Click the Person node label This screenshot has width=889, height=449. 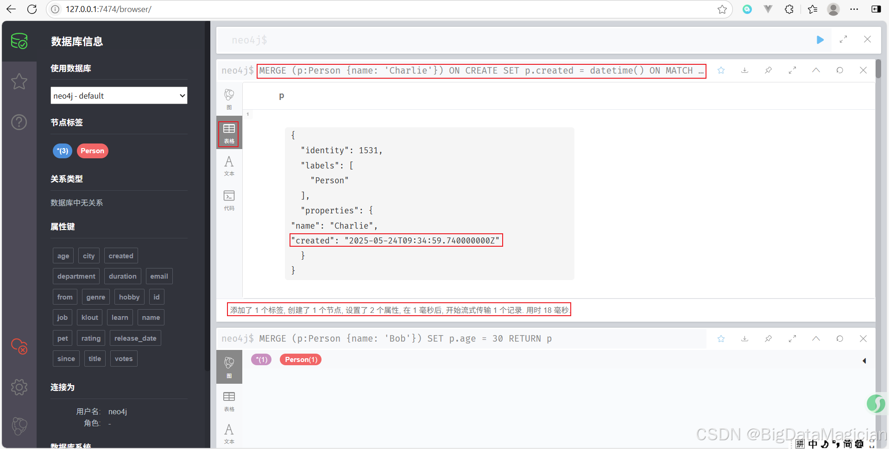pos(93,151)
